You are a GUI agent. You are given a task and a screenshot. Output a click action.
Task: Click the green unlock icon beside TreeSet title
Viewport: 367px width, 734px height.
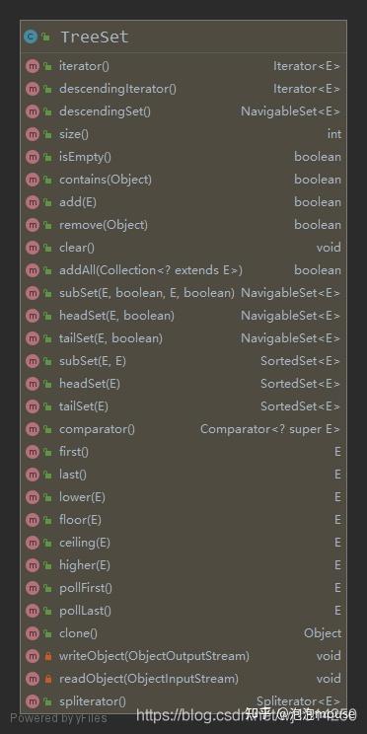45,37
